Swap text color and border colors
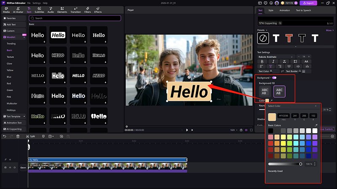This screenshot has width=337, height=189. click(x=282, y=71)
